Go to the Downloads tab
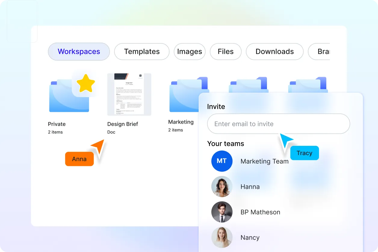Image resolution: width=378 pixels, height=252 pixels. click(x=275, y=51)
